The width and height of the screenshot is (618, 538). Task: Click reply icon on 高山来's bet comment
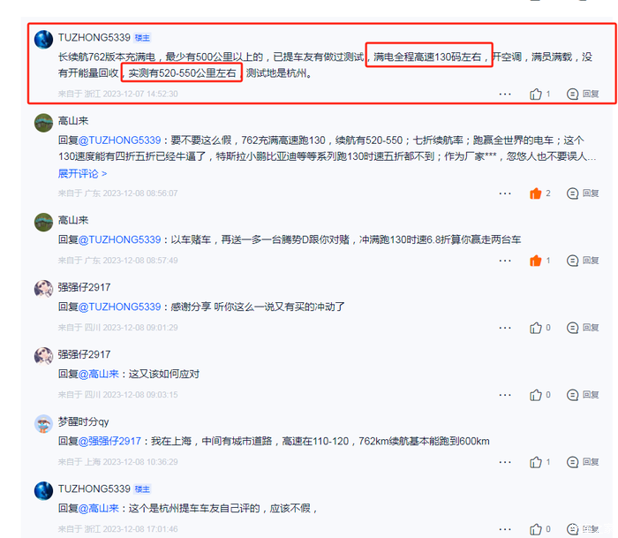pos(583,261)
